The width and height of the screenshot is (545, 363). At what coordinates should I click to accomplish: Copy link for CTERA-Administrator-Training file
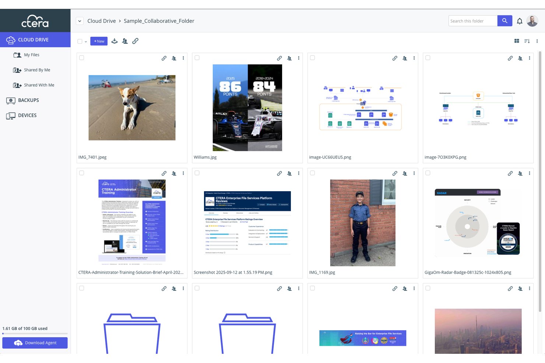click(x=164, y=173)
